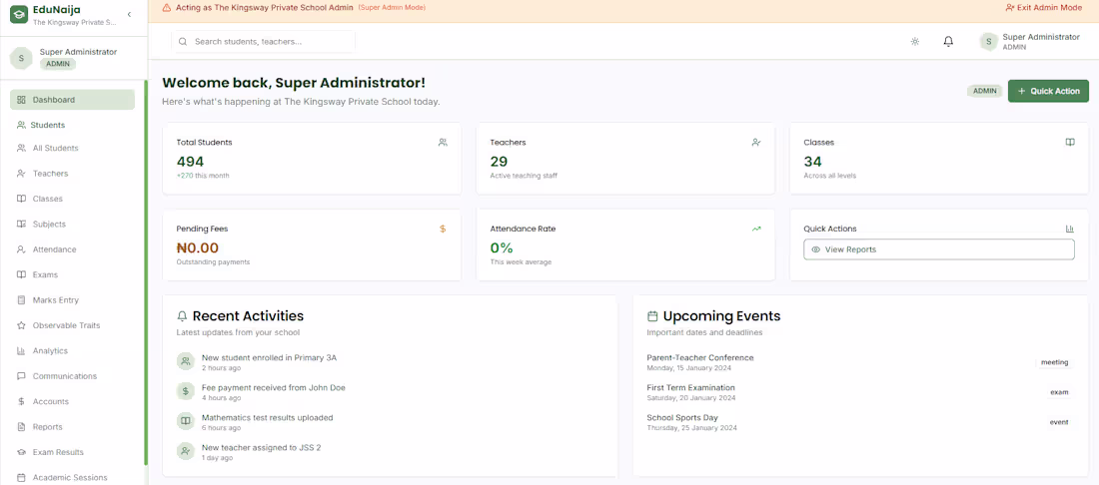Open Marks Entry page
The width and height of the screenshot is (1099, 485).
tap(72, 299)
